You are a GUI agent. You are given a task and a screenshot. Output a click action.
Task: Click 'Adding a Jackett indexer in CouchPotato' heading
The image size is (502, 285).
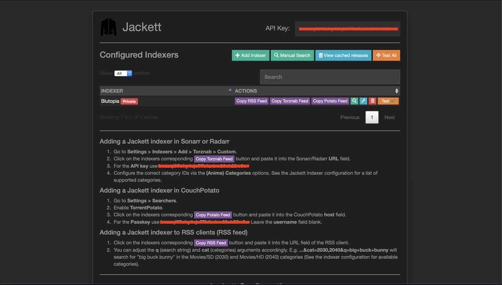(159, 191)
